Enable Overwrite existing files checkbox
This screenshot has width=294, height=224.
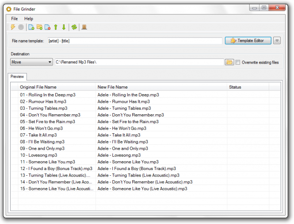(x=238, y=62)
